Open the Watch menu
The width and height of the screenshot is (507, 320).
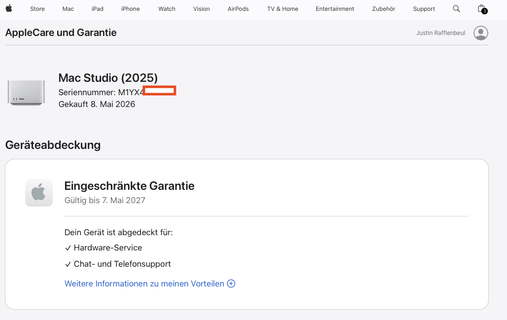pyautogui.click(x=167, y=9)
